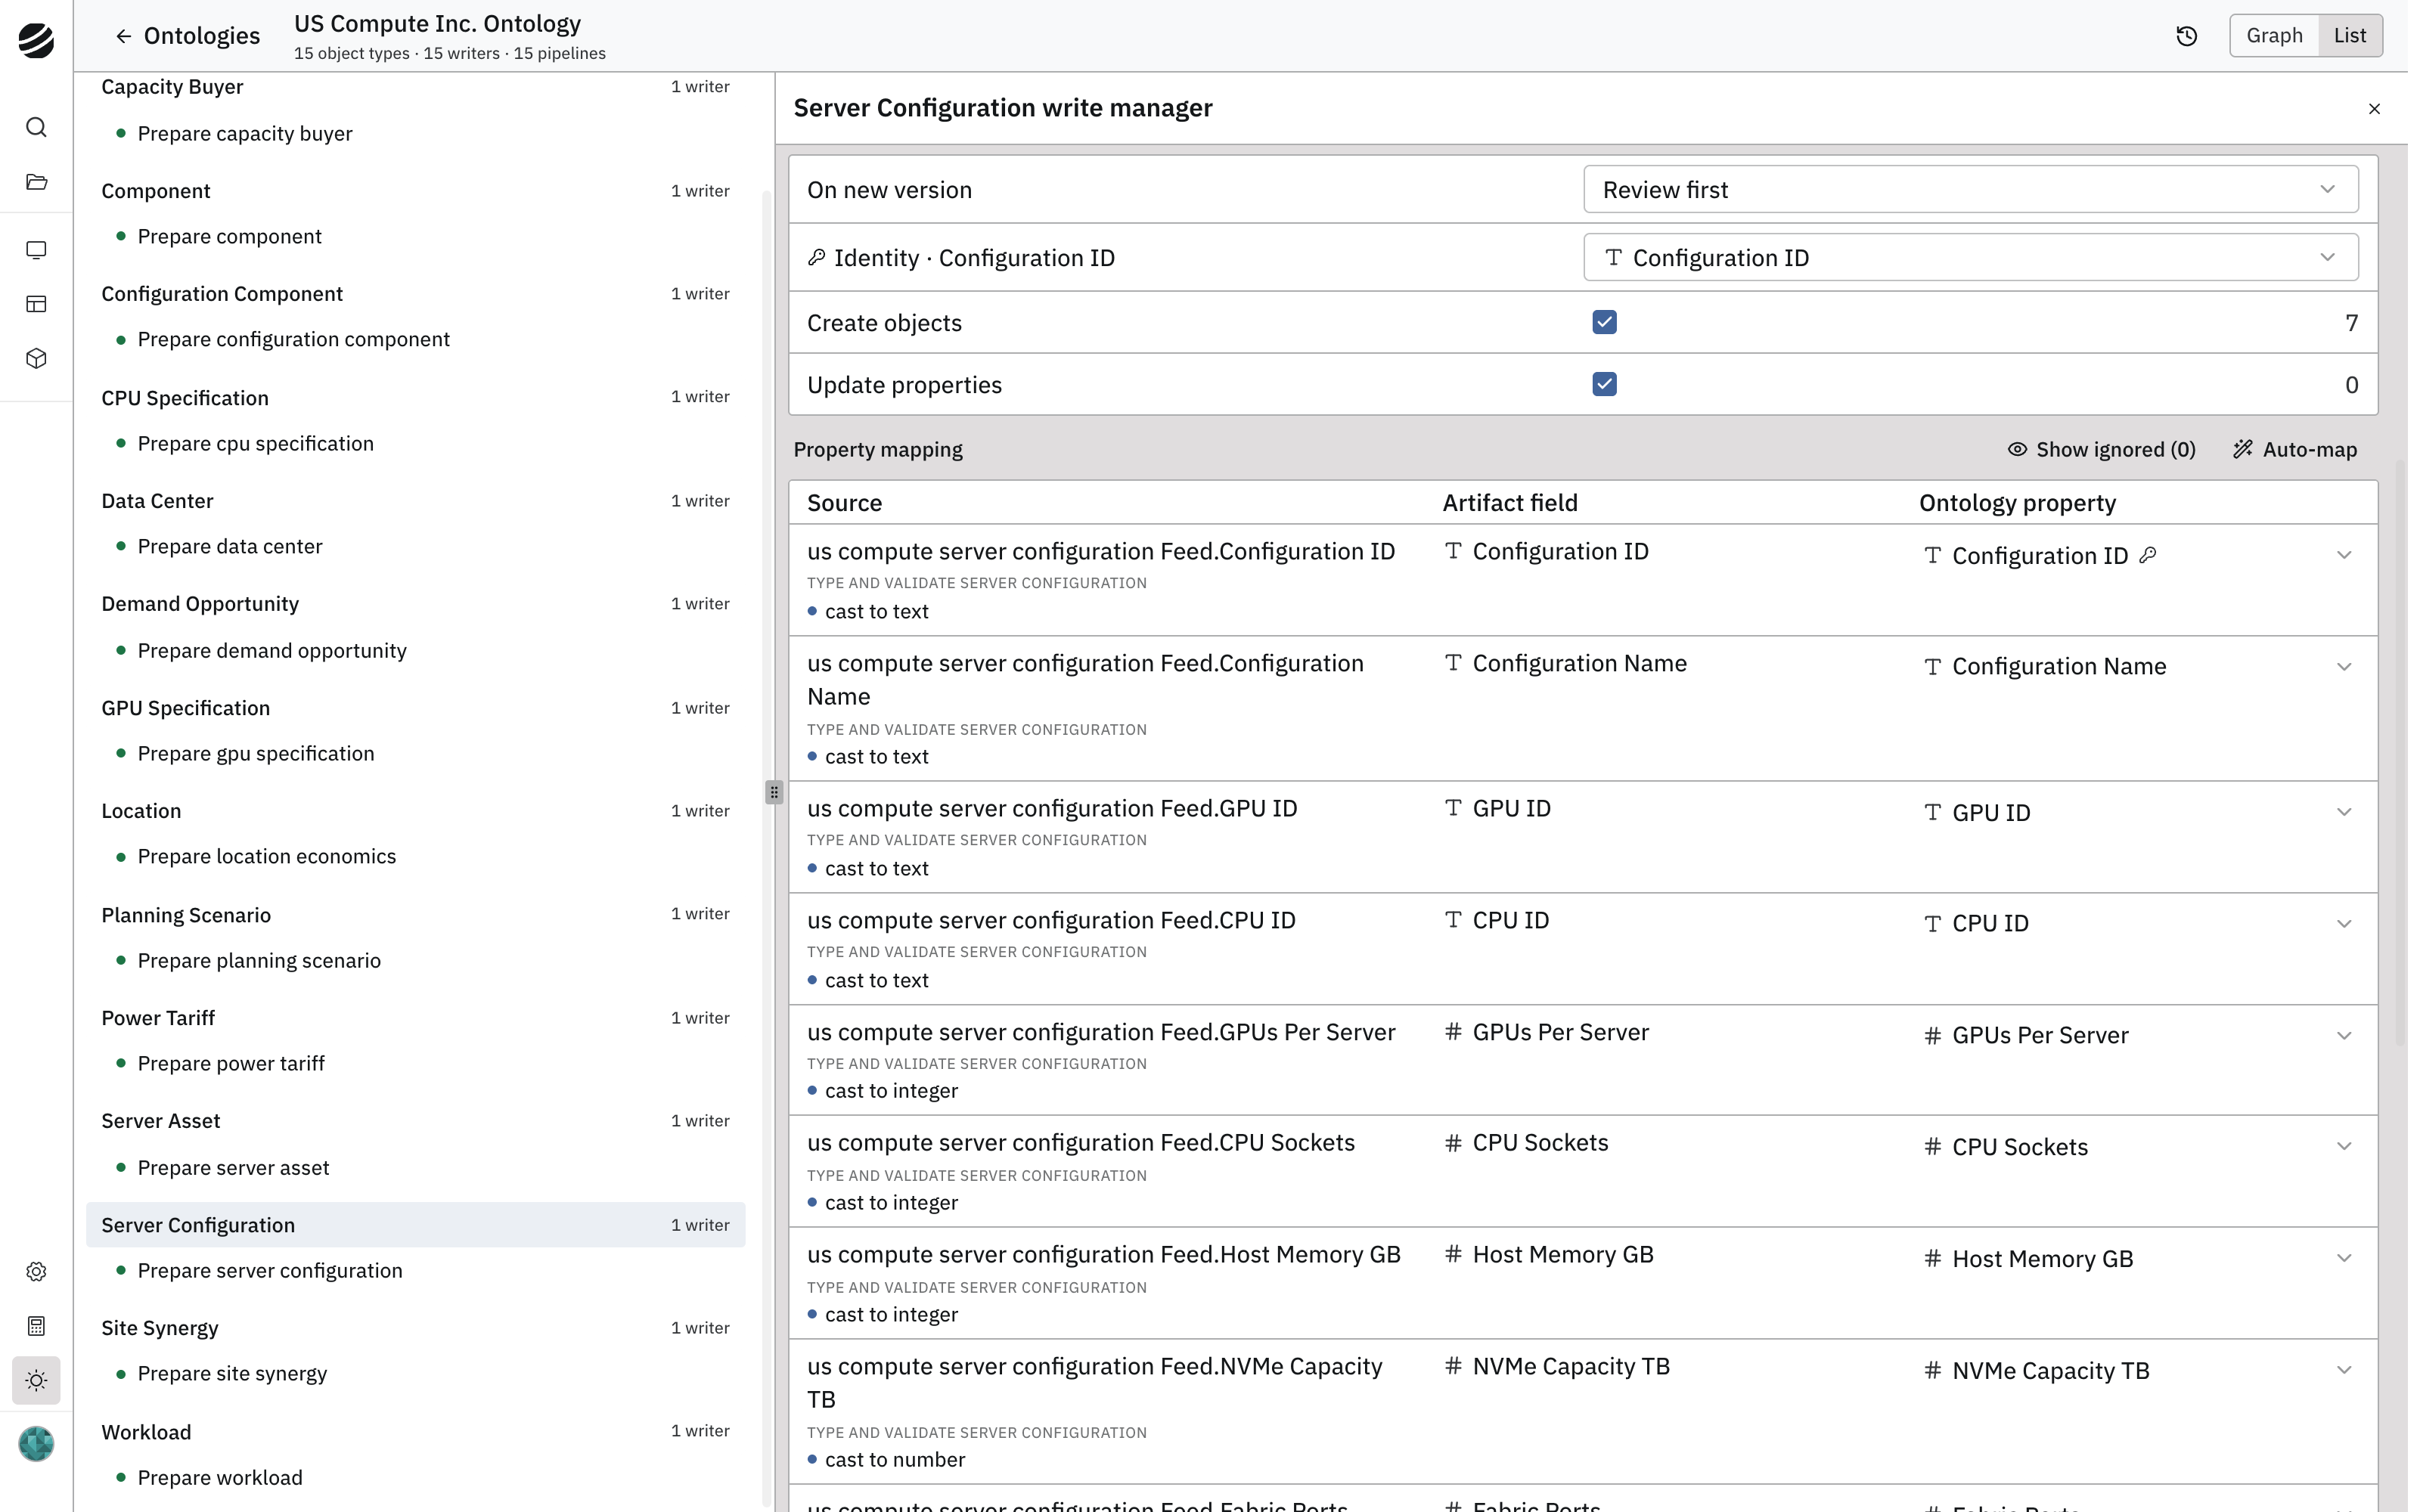
Task: Open the version history clock icon
Action: (2187, 36)
